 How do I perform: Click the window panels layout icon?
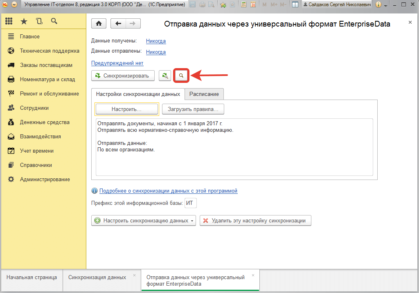click(295, 4)
